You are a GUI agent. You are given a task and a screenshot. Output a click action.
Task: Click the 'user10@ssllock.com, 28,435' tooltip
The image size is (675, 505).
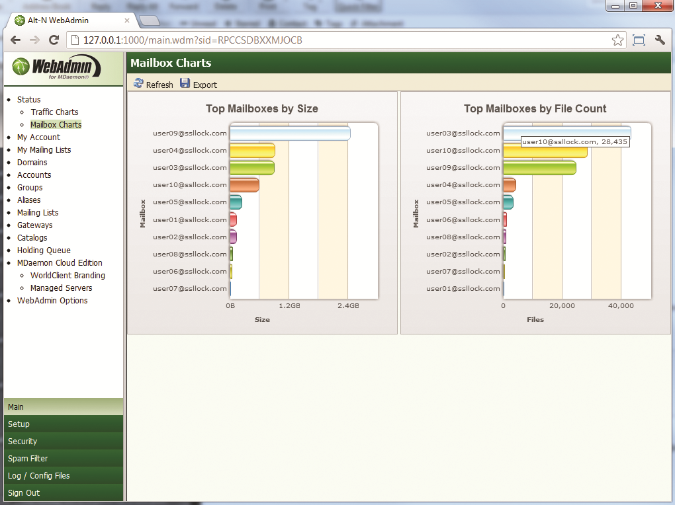pyautogui.click(x=575, y=141)
